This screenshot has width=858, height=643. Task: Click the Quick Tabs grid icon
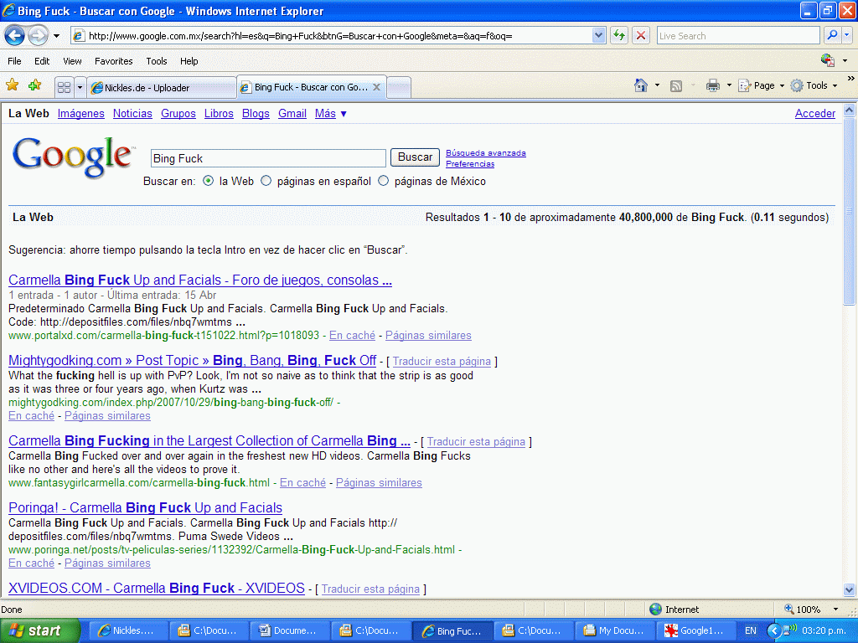click(64, 87)
